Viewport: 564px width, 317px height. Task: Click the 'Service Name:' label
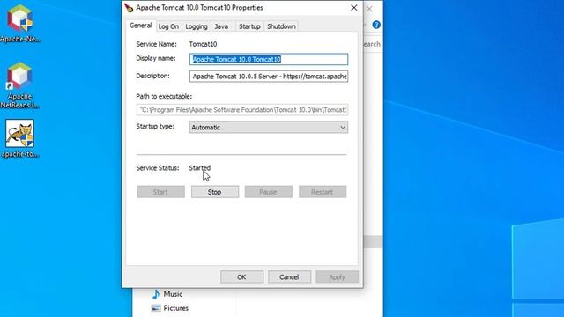click(157, 44)
